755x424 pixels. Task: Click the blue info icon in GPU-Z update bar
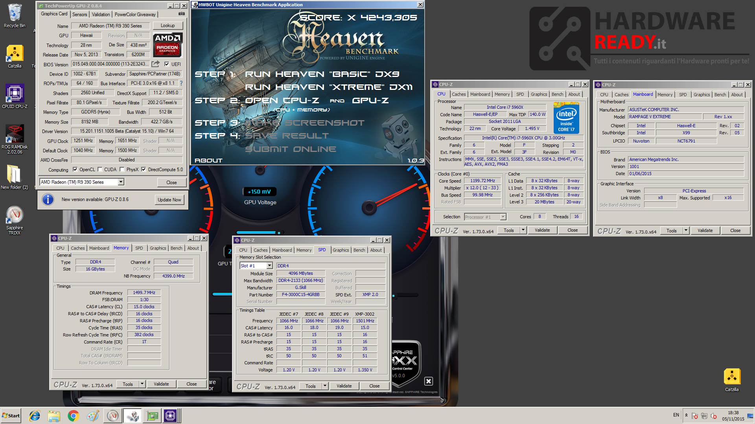click(48, 199)
